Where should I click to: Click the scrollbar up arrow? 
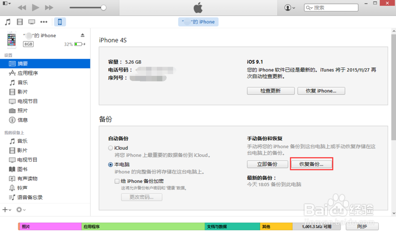(x=394, y=31)
